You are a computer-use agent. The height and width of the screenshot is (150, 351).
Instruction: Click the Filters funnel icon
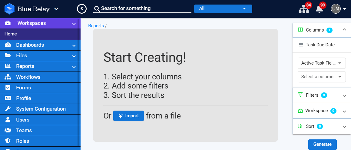(300, 95)
